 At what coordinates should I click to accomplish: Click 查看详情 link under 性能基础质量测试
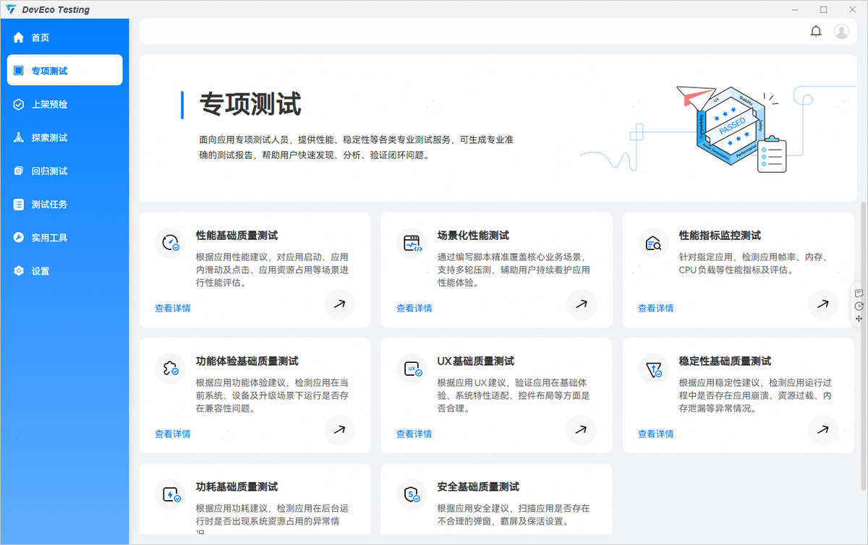pos(173,308)
